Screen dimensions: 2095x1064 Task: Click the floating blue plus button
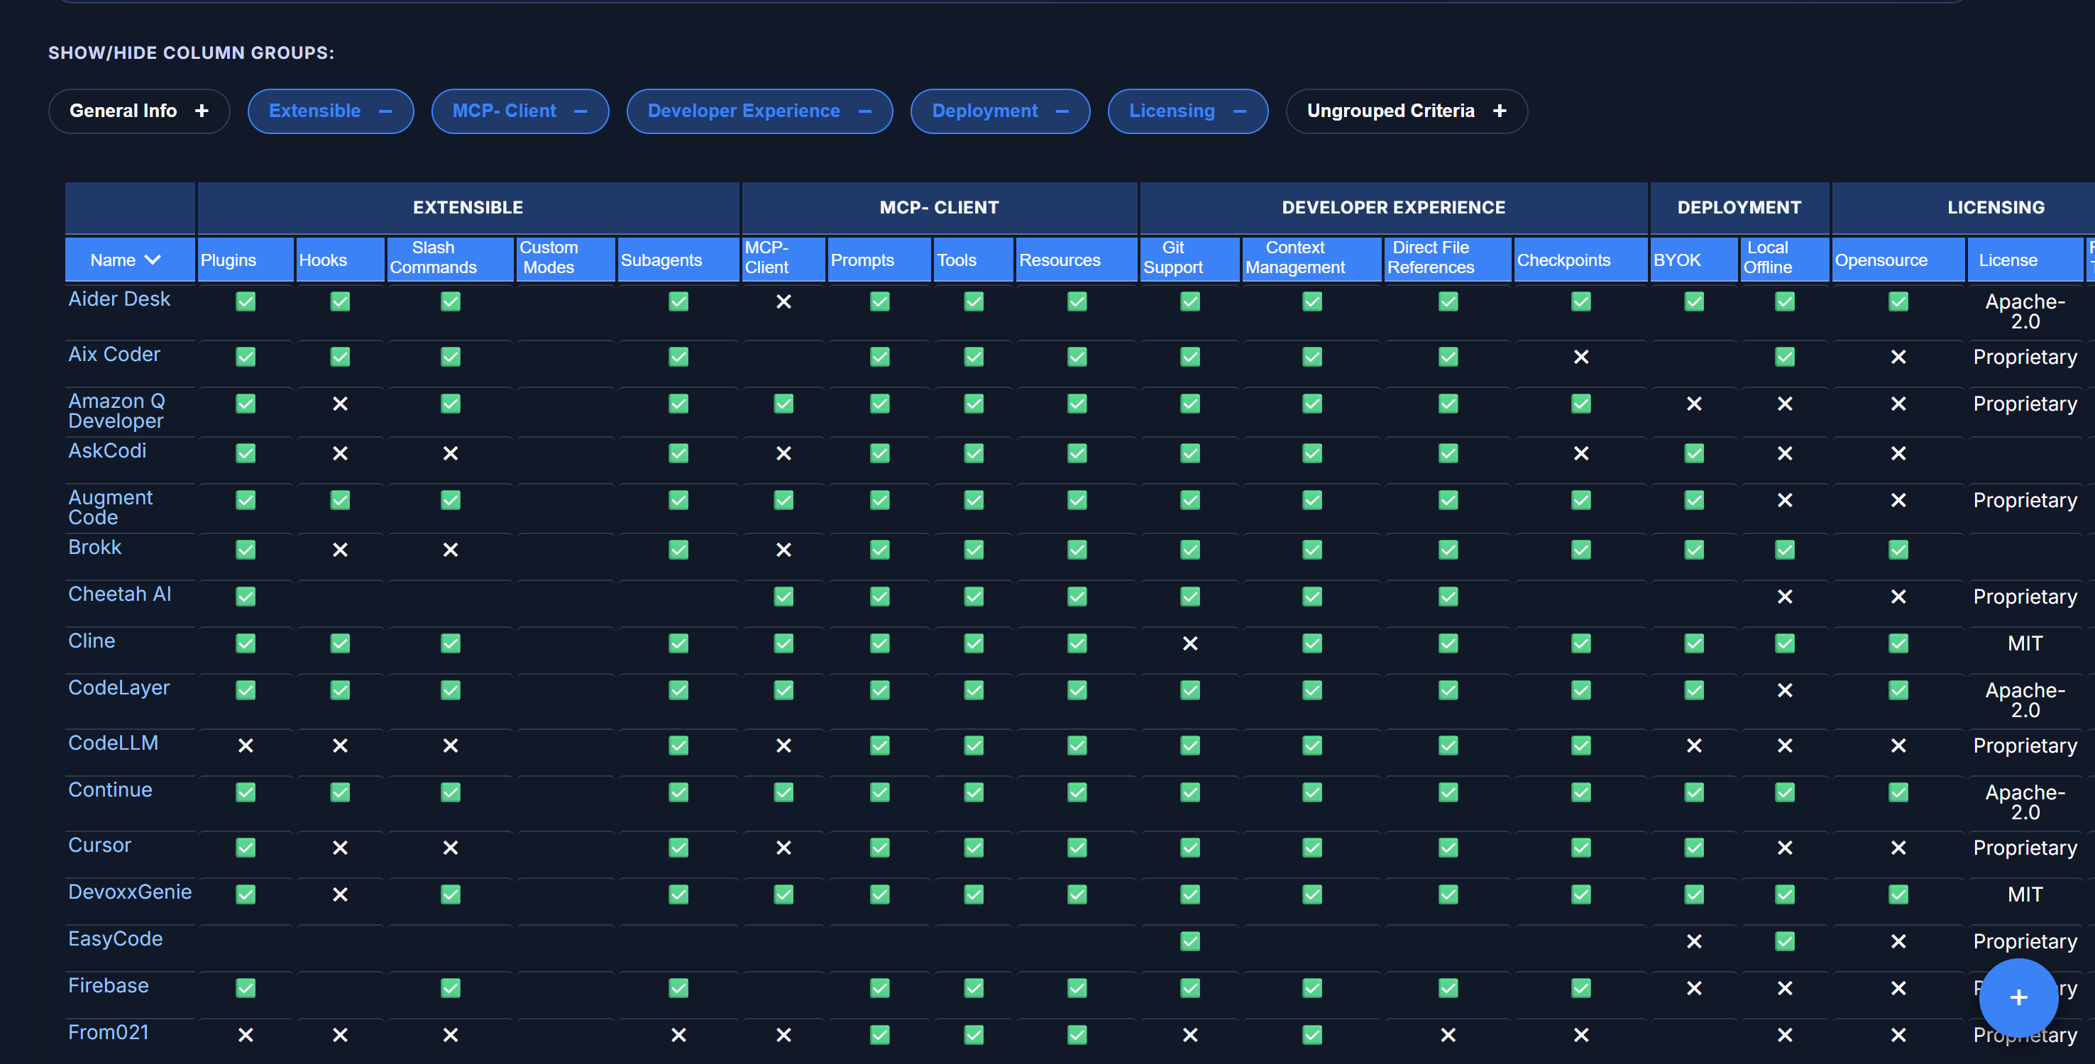(2017, 999)
